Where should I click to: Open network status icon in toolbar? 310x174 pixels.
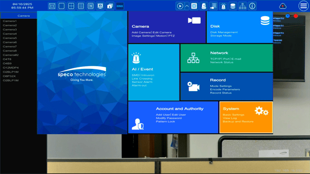click(x=242, y=6)
